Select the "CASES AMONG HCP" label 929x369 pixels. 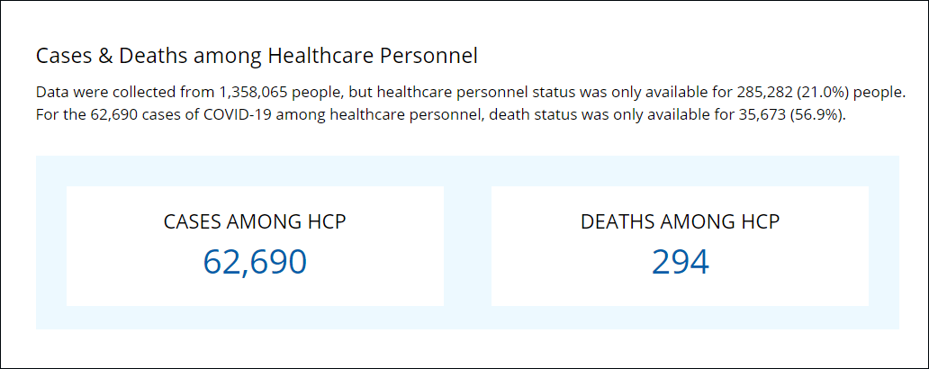click(x=255, y=222)
